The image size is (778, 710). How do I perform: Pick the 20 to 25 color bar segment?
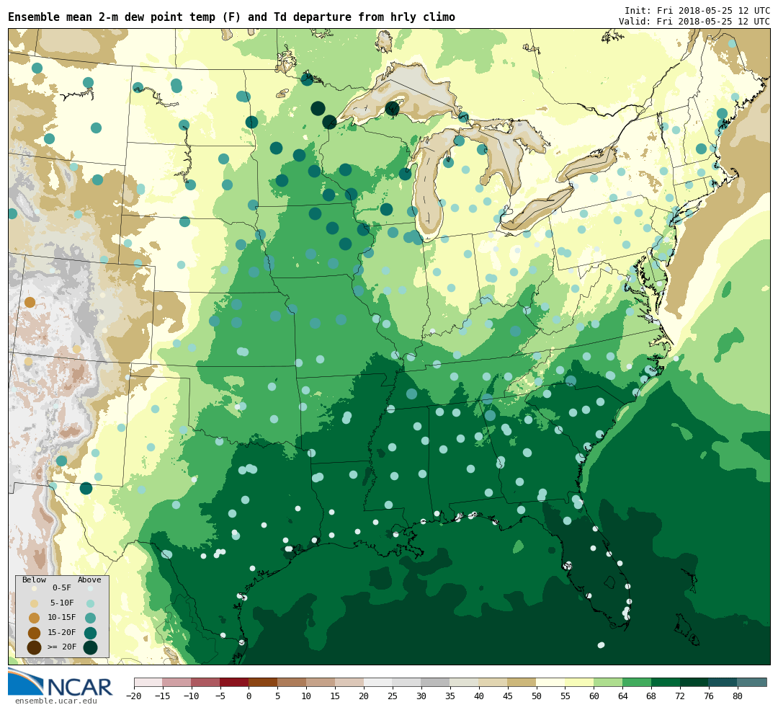click(378, 682)
